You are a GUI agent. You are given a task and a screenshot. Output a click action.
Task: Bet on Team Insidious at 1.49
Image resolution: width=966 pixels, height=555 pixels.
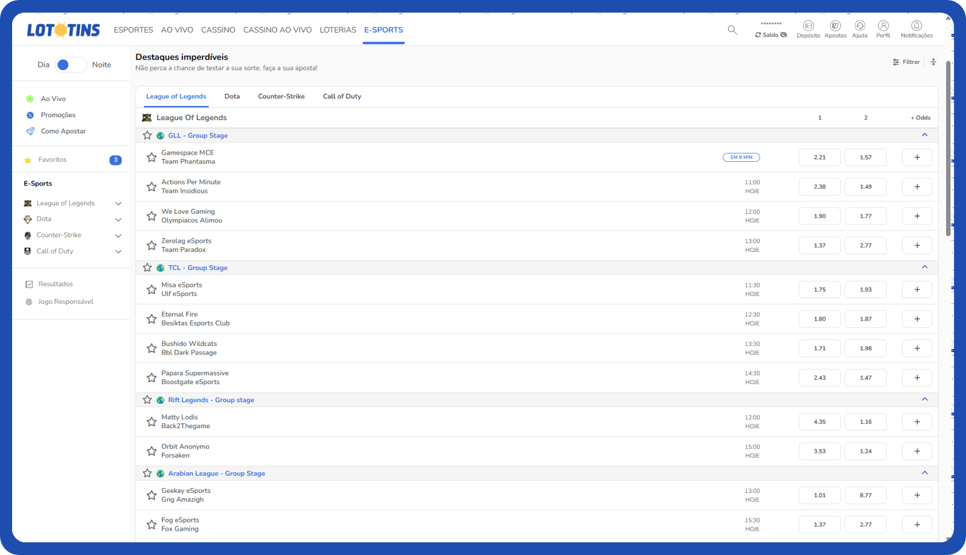click(866, 187)
